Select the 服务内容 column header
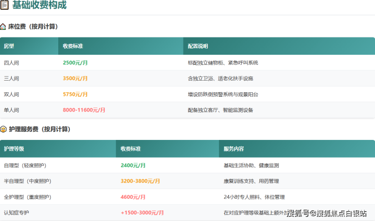The width and height of the screenshot is (375, 221). click(x=234, y=149)
